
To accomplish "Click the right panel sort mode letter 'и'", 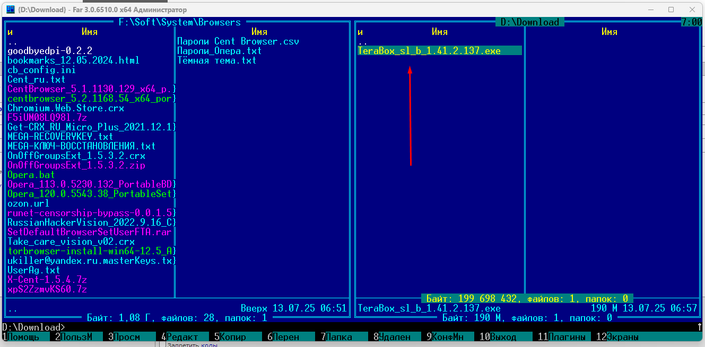I will (x=360, y=32).
